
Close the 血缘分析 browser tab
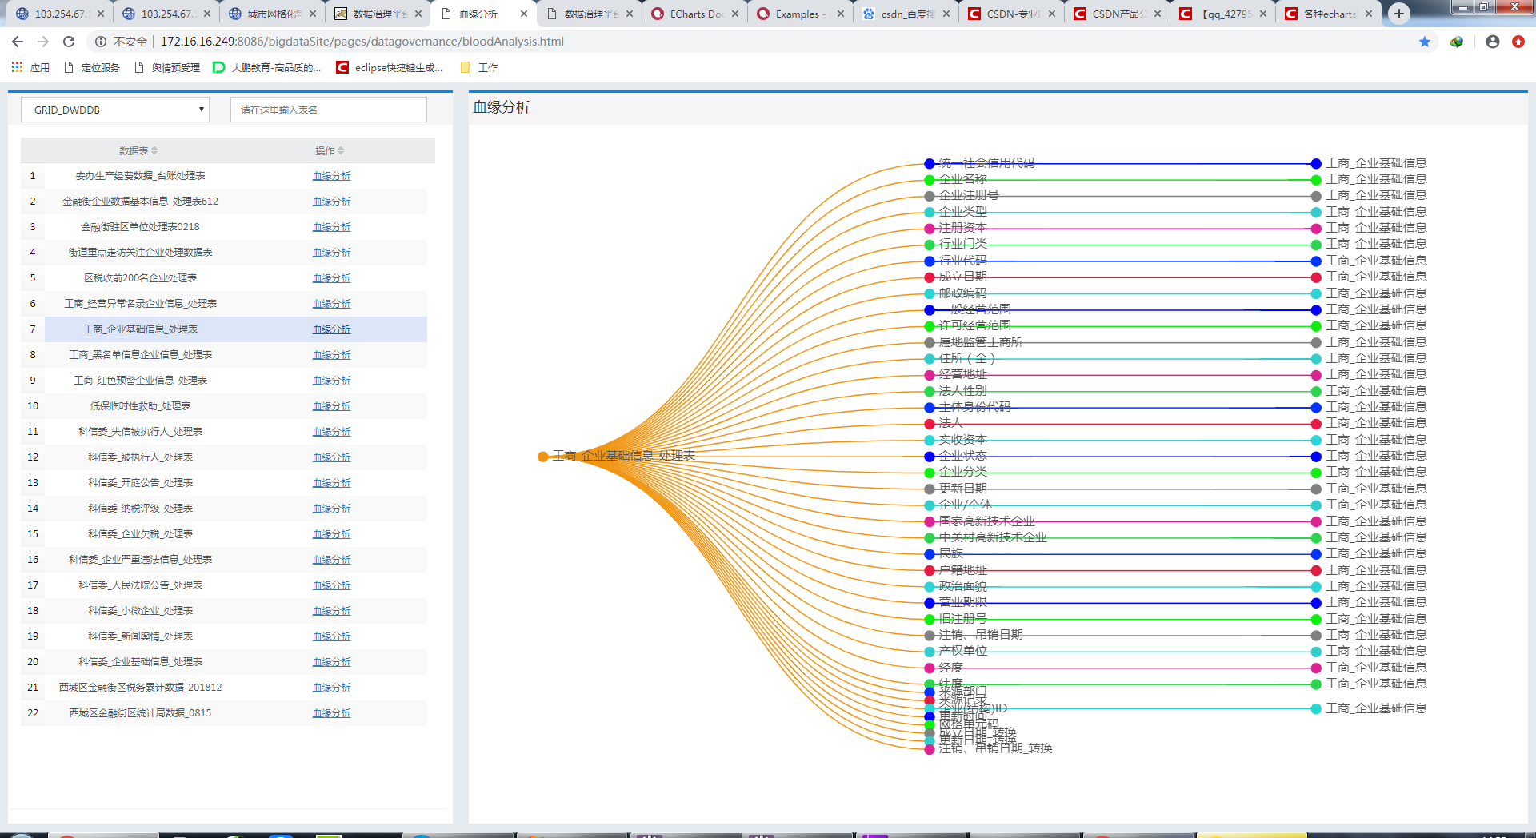tap(524, 14)
